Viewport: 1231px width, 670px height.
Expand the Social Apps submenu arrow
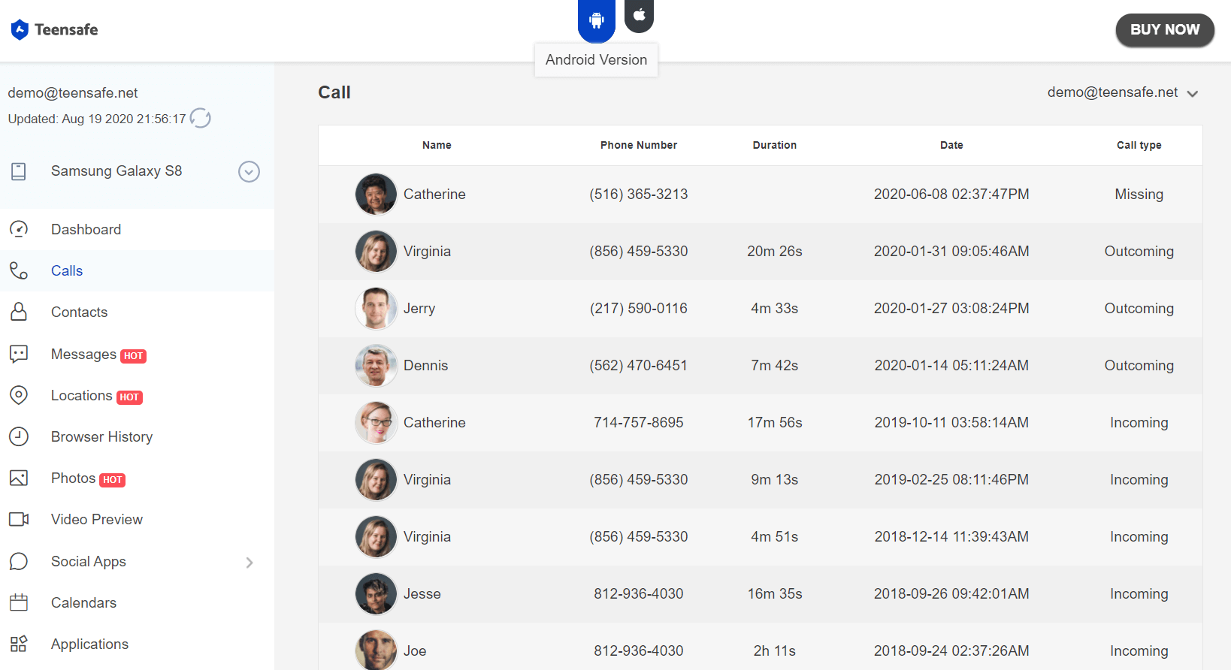click(x=250, y=563)
